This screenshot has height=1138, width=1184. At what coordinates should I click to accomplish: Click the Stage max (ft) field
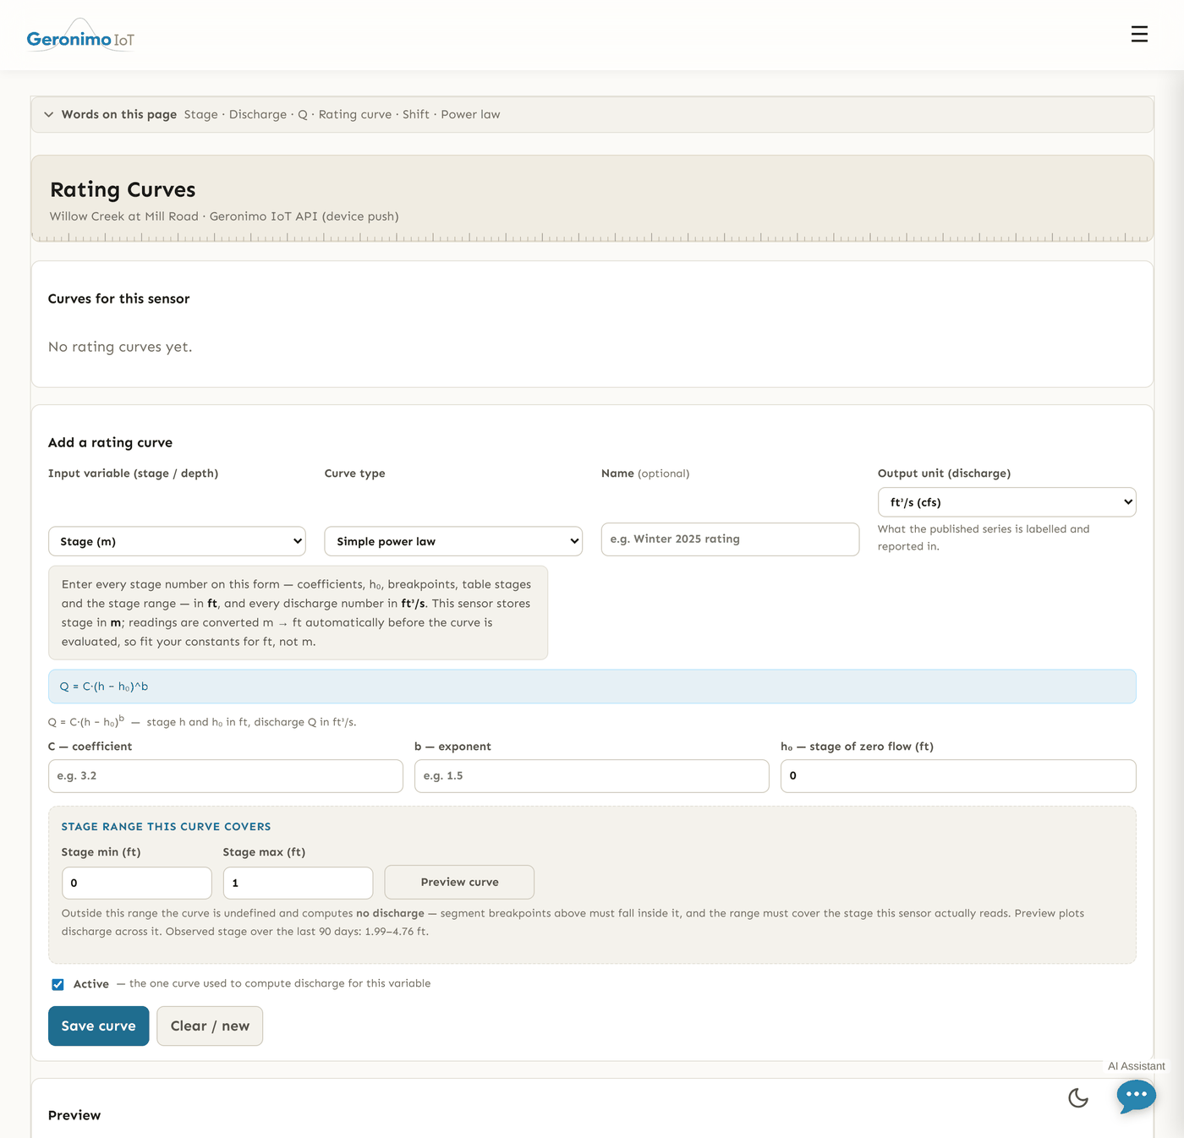pos(298,883)
